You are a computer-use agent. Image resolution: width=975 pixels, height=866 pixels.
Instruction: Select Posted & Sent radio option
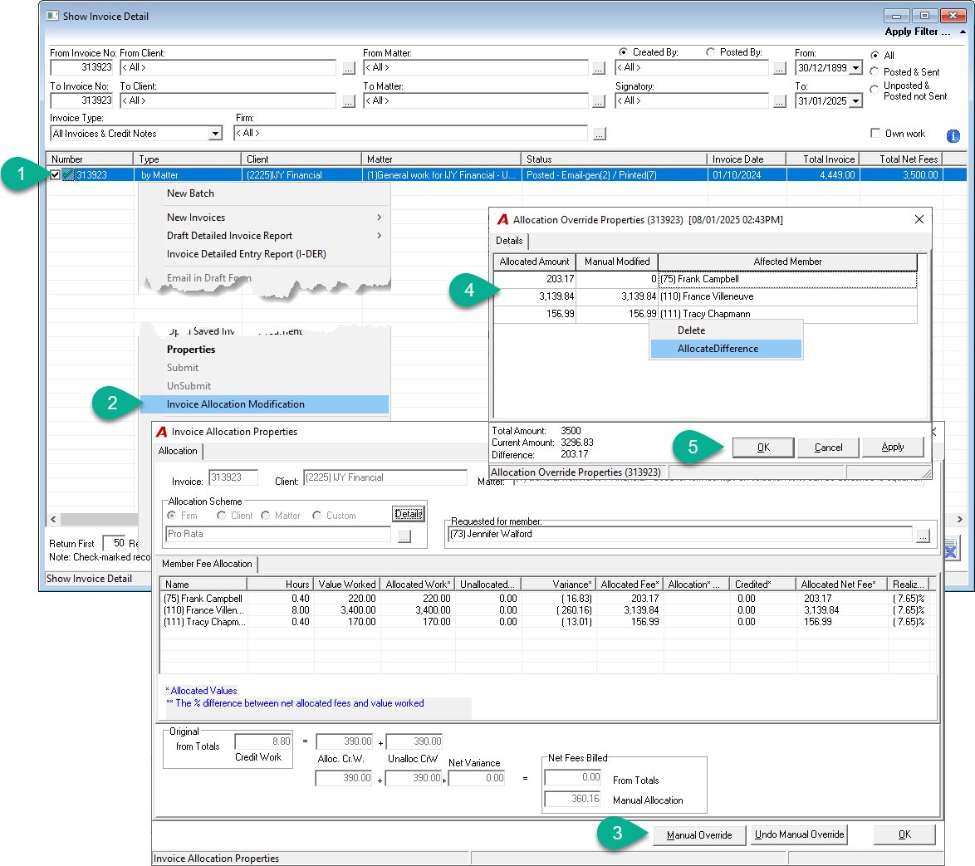point(875,71)
